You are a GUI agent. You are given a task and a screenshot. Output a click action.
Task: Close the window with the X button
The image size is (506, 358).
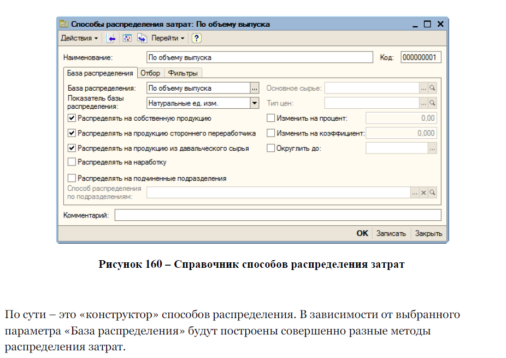(x=440, y=24)
